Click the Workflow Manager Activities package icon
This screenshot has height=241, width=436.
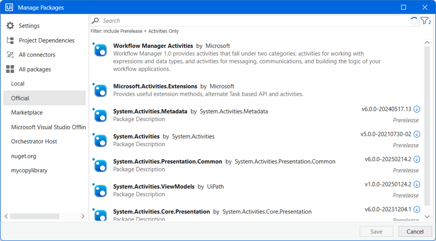pyautogui.click(x=100, y=50)
